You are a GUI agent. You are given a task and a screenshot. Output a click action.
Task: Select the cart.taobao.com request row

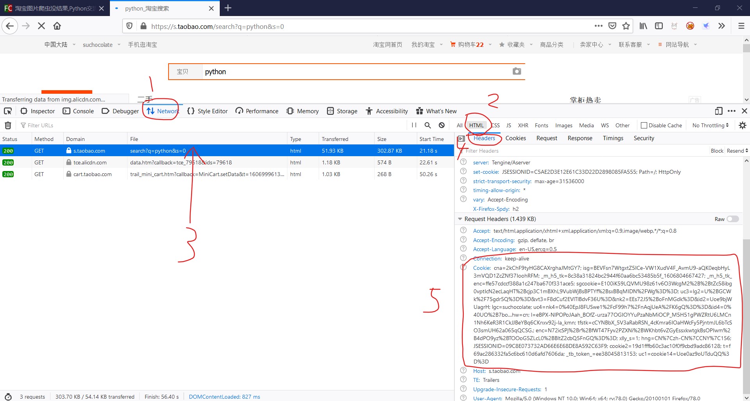tap(227, 174)
